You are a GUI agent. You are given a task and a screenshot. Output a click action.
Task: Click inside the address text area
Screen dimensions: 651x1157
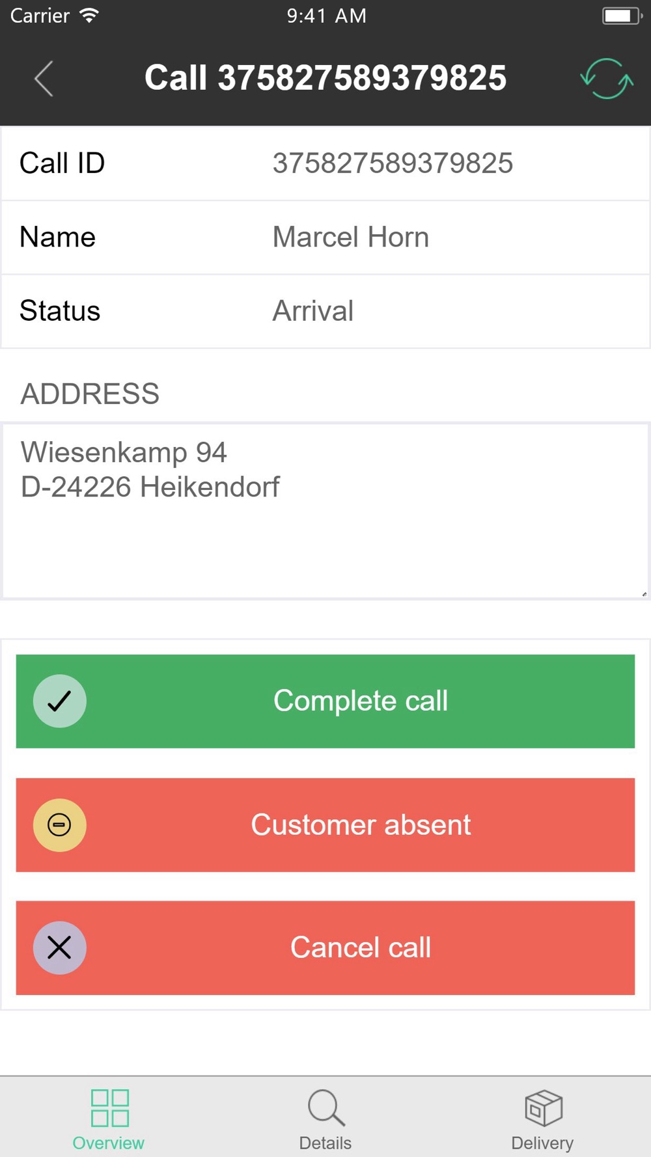pyautogui.click(x=325, y=511)
